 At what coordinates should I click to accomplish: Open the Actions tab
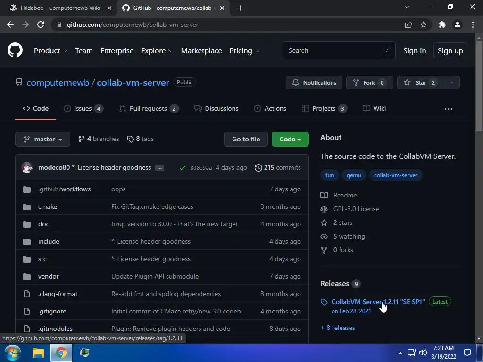[x=270, y=109]
